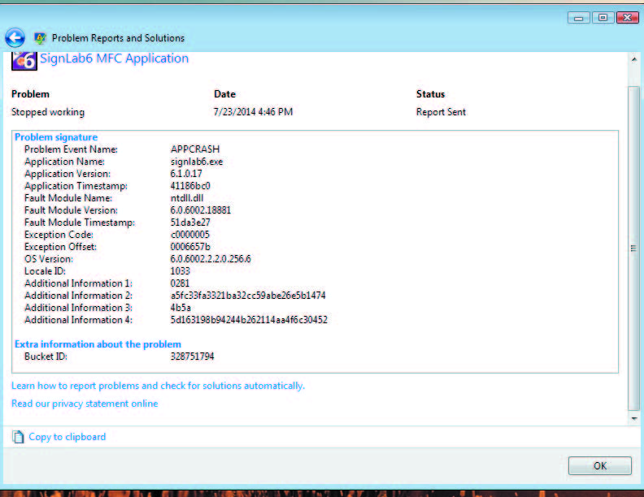Select fault module name ntdll.dll
The image size is (644, 497).
(x=187, y=198)
